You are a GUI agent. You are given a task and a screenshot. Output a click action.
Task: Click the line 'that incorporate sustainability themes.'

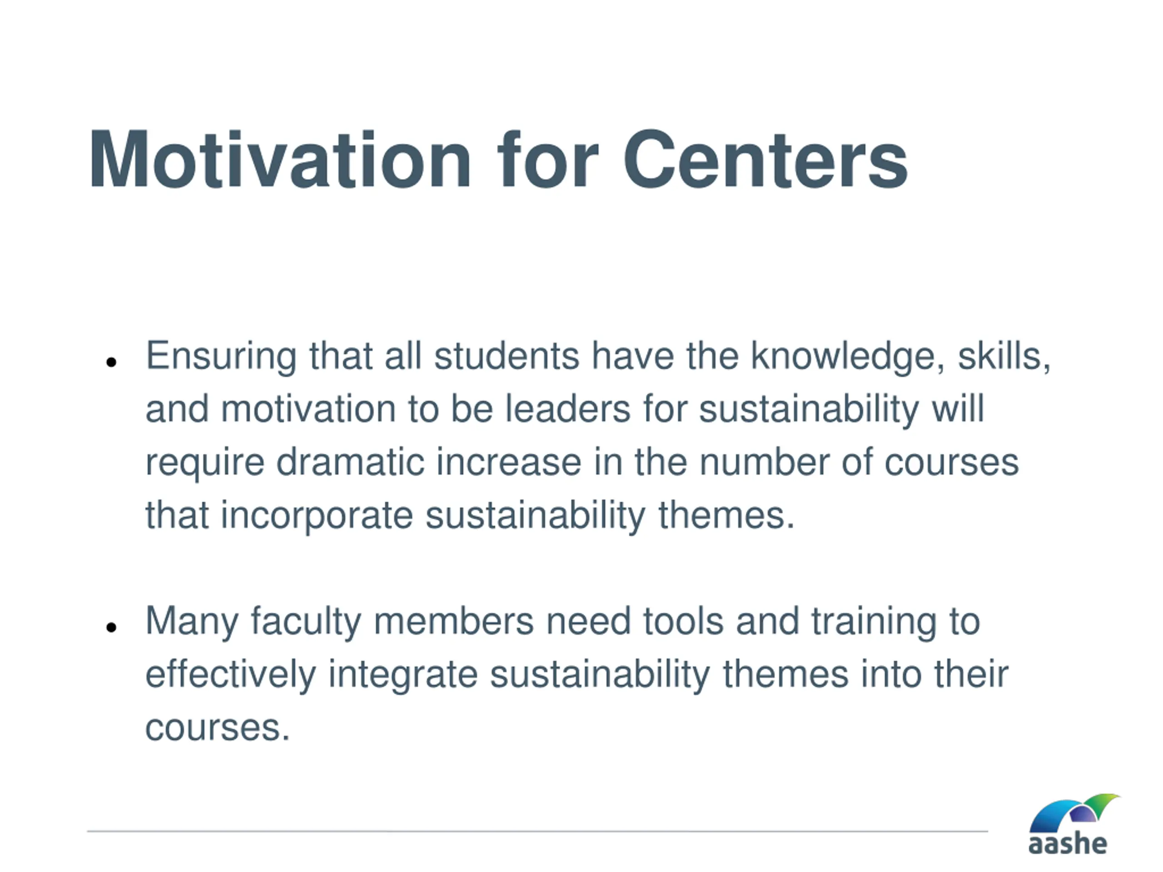coord(469,515)
